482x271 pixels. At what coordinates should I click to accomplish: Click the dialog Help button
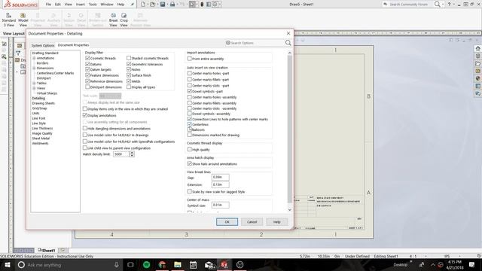click(276, 222)
